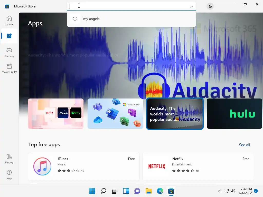
Task: Click the history clock icon beside my angela
Action: point(75,18)
